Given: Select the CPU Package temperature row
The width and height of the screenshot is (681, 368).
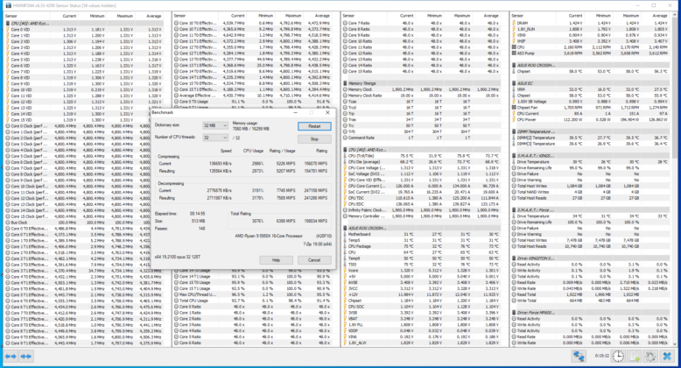Looking at the screenshot, I should pyautogui.click(x=422, y=246).
